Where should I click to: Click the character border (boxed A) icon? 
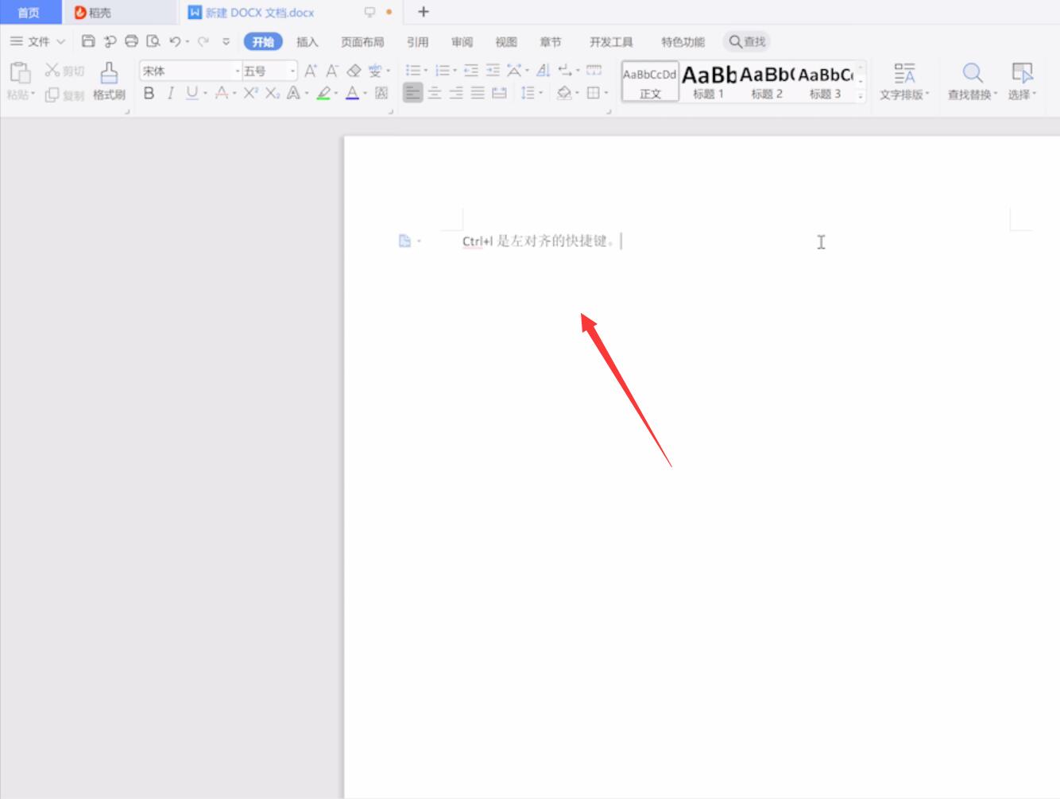pyautogui.click(x=381, y=93)
